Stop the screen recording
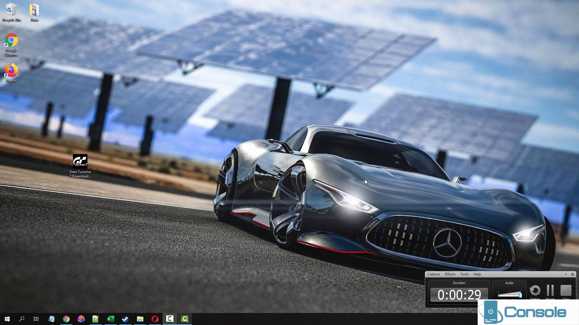The height and width of the screenshot is (325, 579). click(566, 291)
